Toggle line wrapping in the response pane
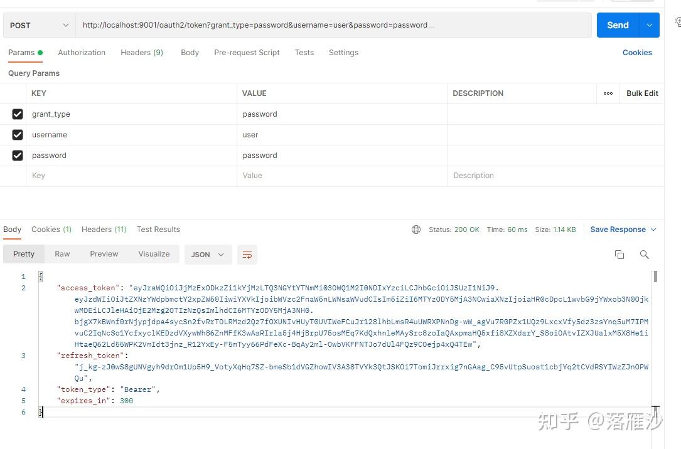The image size is (681, 449). [x=247, y=255]
